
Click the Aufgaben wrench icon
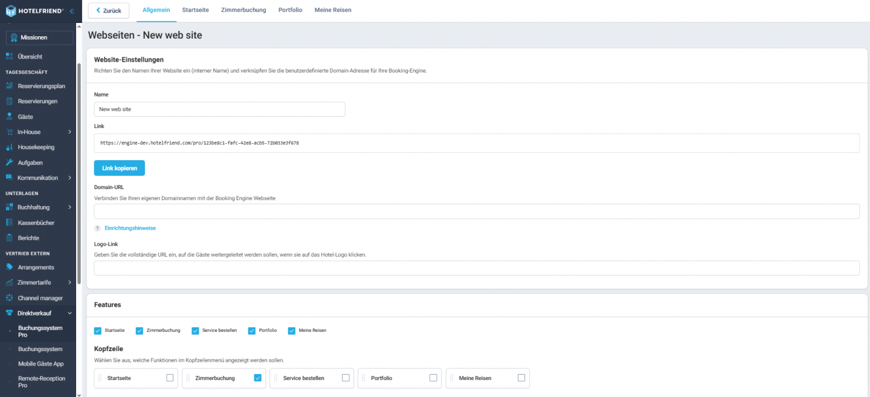10,162
